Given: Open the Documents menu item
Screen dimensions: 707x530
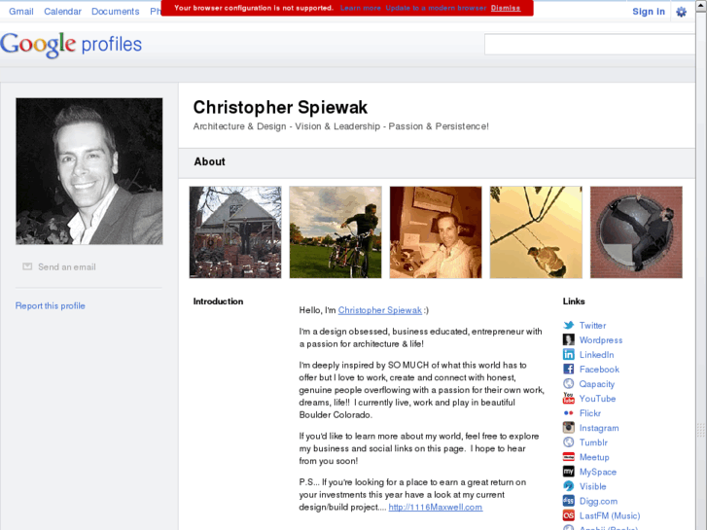Looking at the screenshot, I should (x=116, y=12).
